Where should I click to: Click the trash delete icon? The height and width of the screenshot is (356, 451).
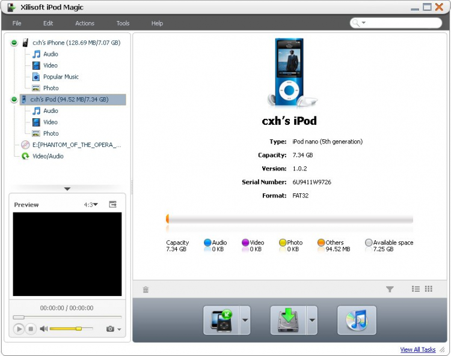point(146,289)
